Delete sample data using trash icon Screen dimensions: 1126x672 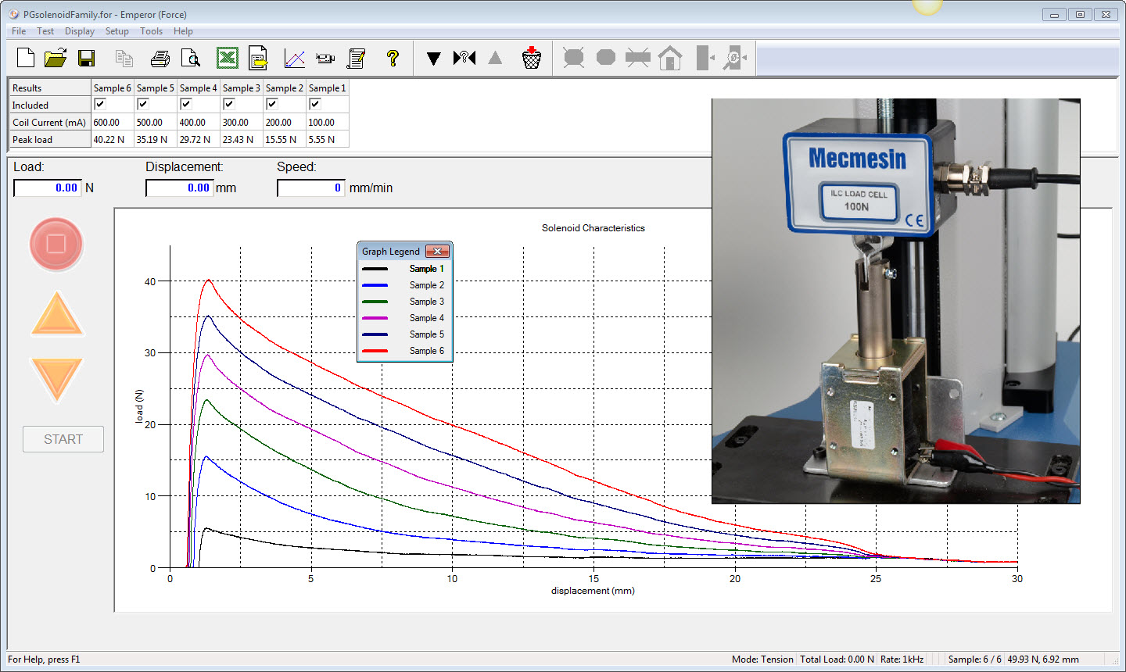533,57
